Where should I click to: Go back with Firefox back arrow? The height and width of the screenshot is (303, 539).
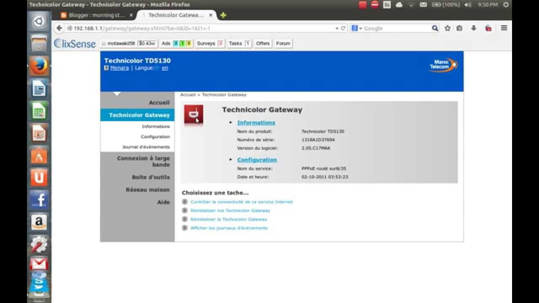(x=59, y=28)
